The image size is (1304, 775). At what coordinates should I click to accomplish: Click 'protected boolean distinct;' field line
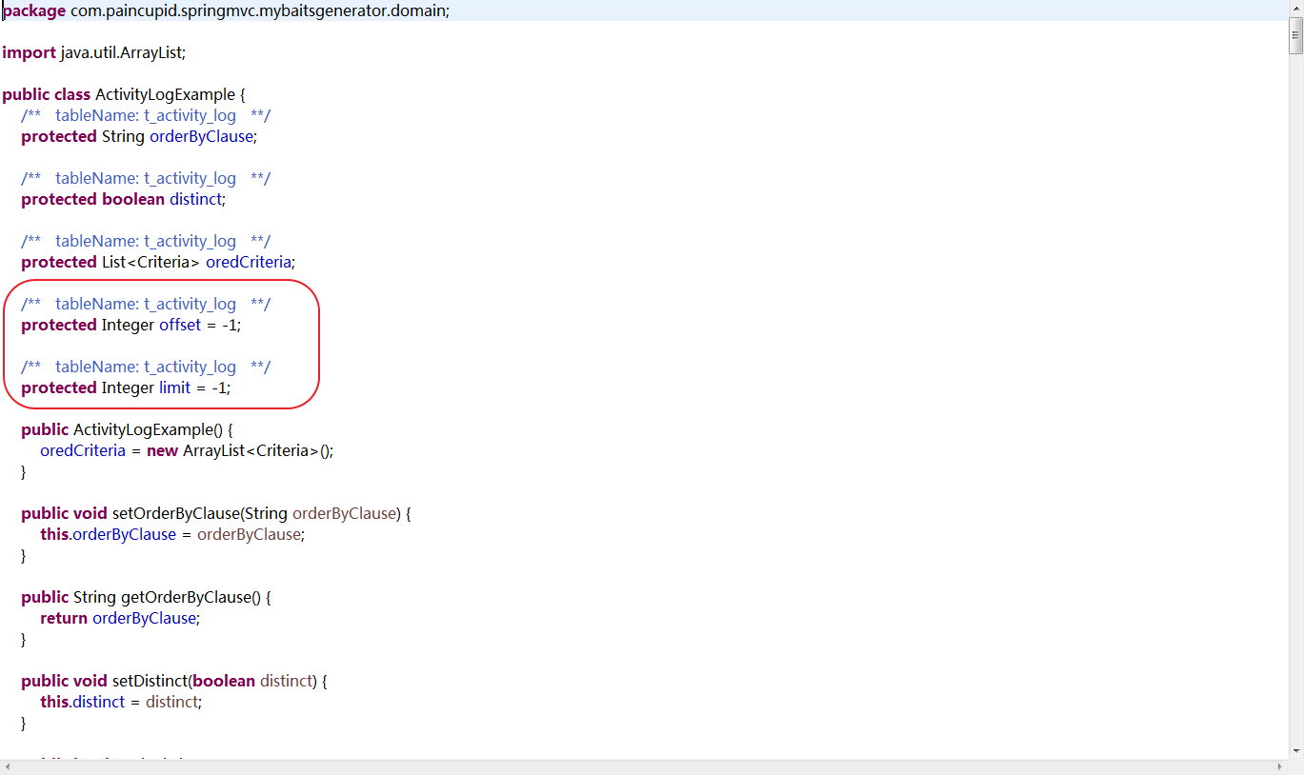pos(123,199)
